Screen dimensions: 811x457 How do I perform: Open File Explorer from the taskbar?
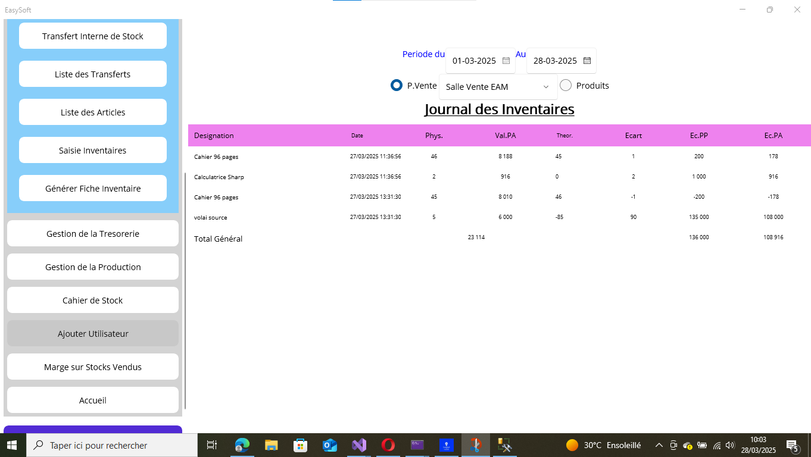(271, 445)
